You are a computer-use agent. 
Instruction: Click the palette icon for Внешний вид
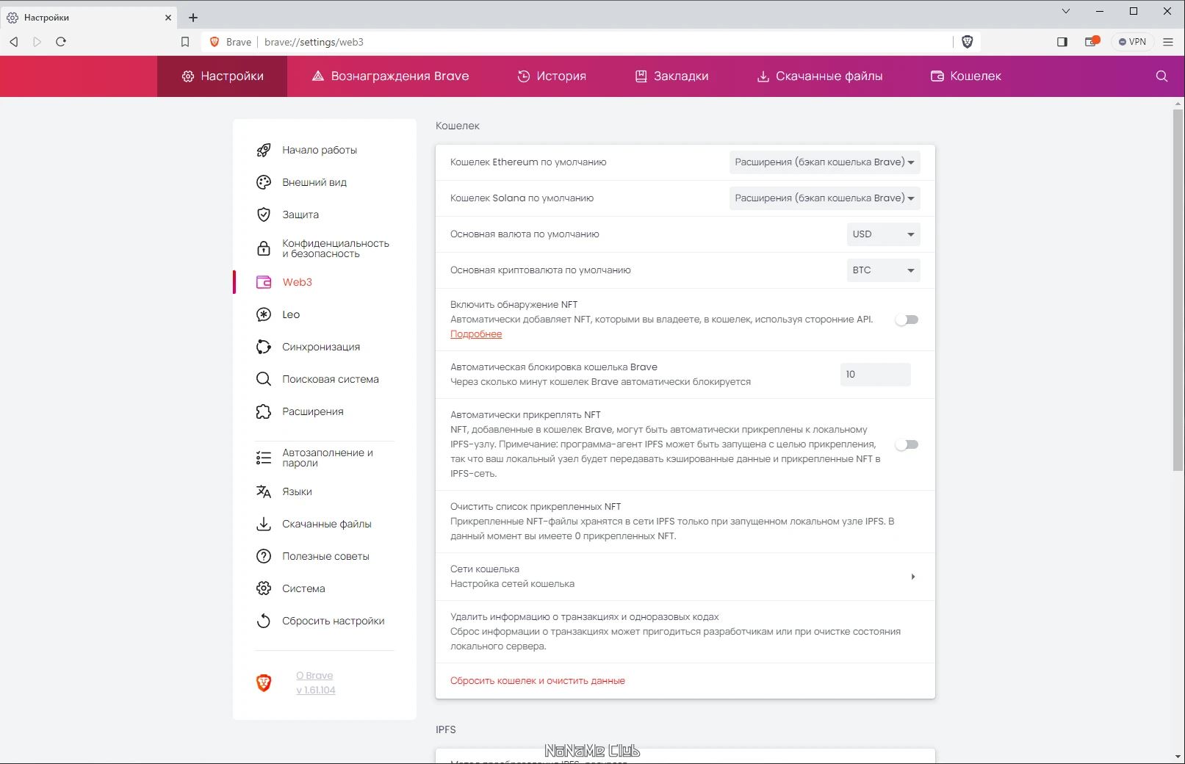pos(264,182)
